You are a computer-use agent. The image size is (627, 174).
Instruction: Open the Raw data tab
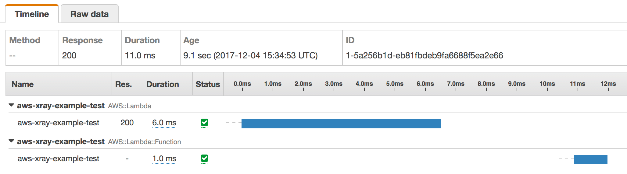[89, 14]
